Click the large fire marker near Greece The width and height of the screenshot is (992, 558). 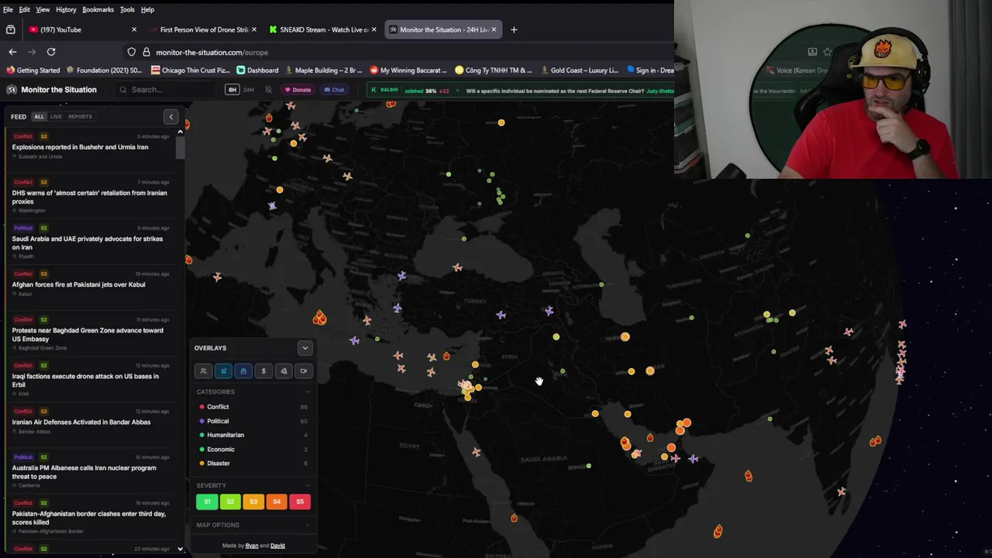coord(319,318)
